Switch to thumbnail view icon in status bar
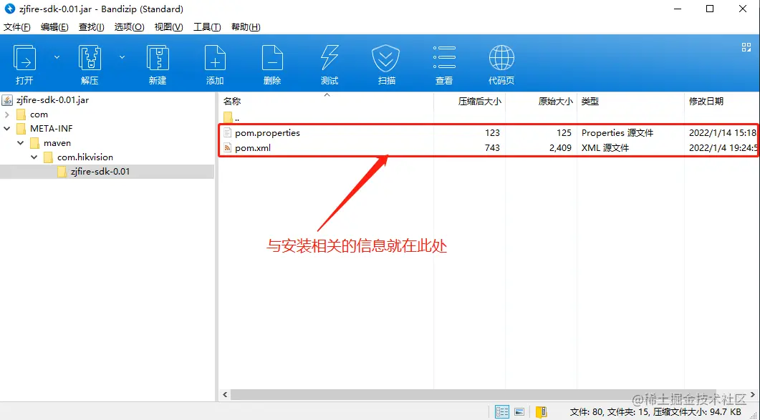Viewport: 760px width, 420px height. tap(519, 411)
